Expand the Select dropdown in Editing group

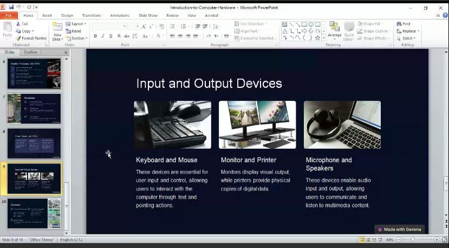[x=408, y=38]
